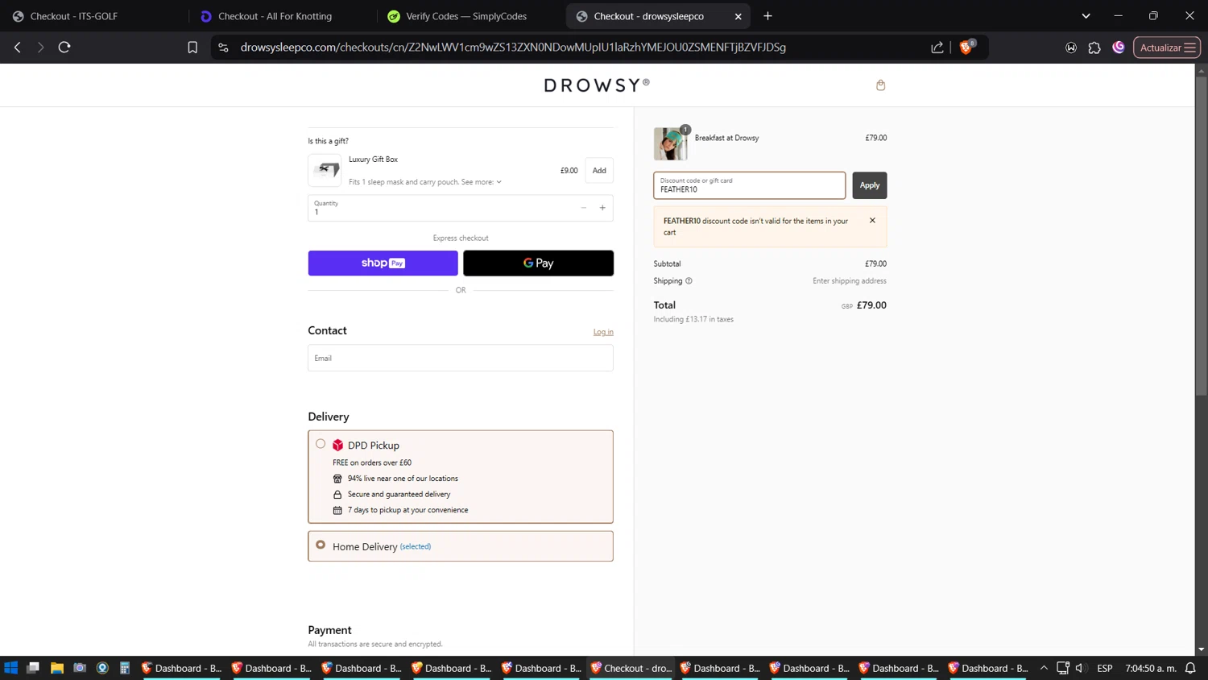Switch to Verify Codes SimplyCodes tab
Image resolution: width=1208 pixels, height=680 pixels.
click(469, 16)
